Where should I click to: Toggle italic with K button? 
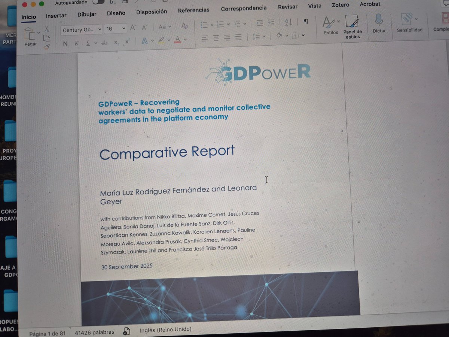coord(77,43)
